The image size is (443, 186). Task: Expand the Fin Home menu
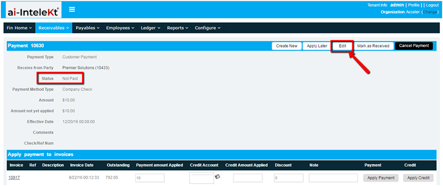point(19,28)
